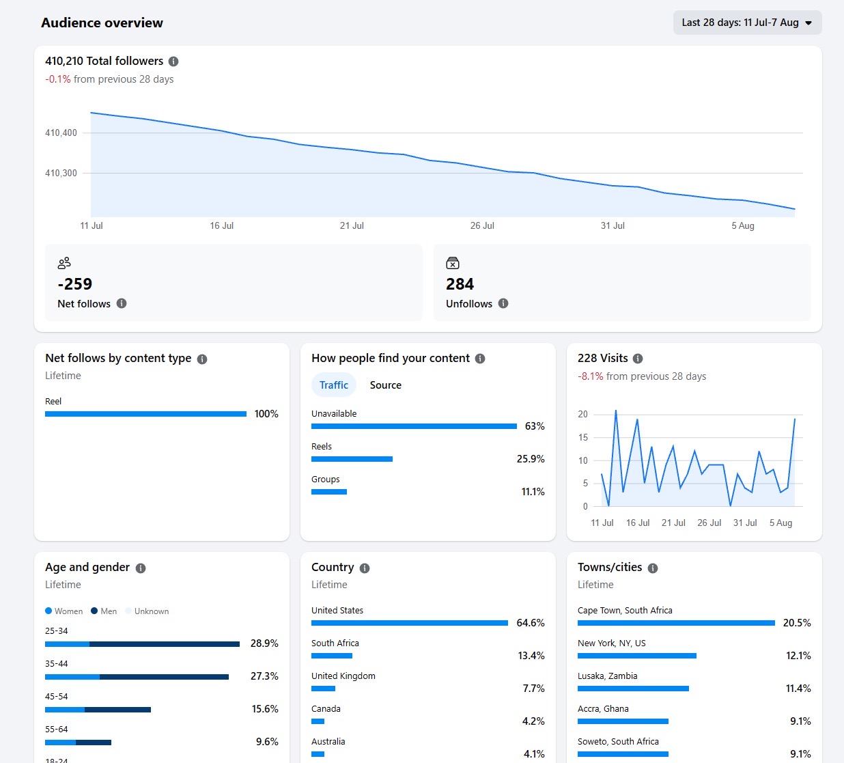Click the United States country bar

point(410,623)
